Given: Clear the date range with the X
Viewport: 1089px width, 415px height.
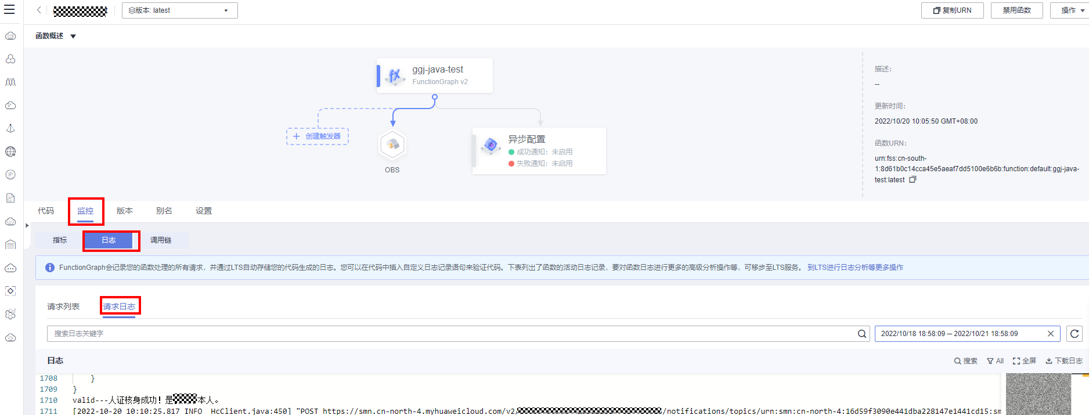Looking at the screenshot, I should click(1050, 334).
